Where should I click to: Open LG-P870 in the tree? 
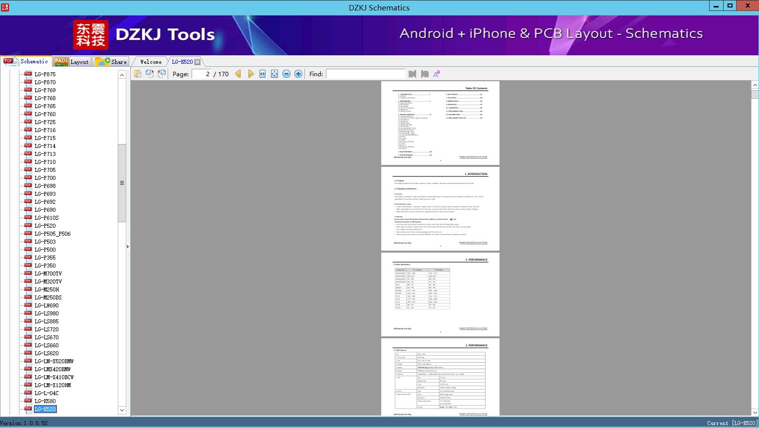pyautogui.click(x=45, y=82)
